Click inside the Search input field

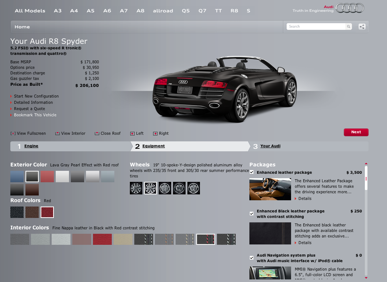point(316,27)
